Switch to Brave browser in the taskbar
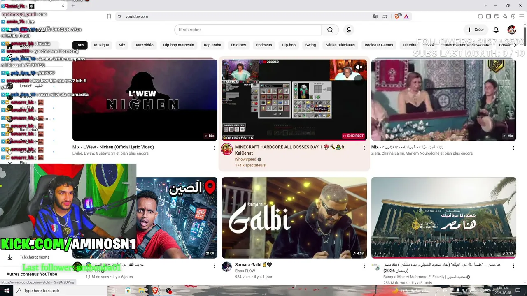527x296 pixels. [x=156, y=291]
